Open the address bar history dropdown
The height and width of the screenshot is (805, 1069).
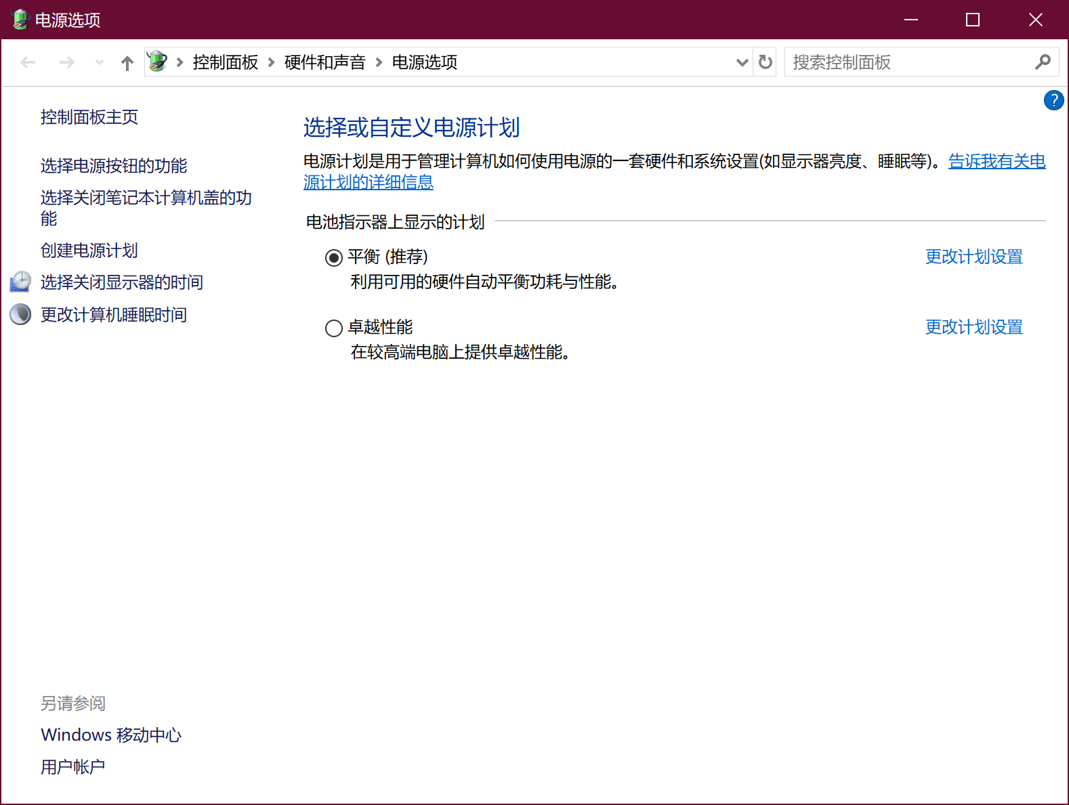742,62
